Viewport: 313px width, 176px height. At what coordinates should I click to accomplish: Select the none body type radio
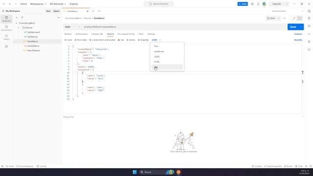(66, 40)
